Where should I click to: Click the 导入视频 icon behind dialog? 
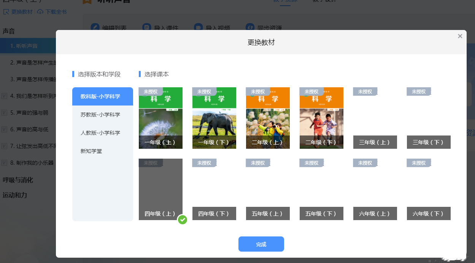pos(199,27)
